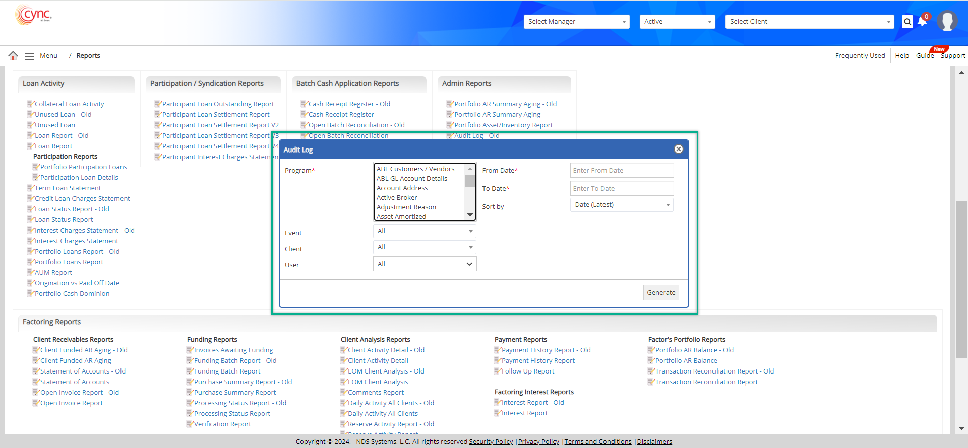Viewport: 968px width, 448px height.
Task: Click the Enter From Date field
Action: 622,171
